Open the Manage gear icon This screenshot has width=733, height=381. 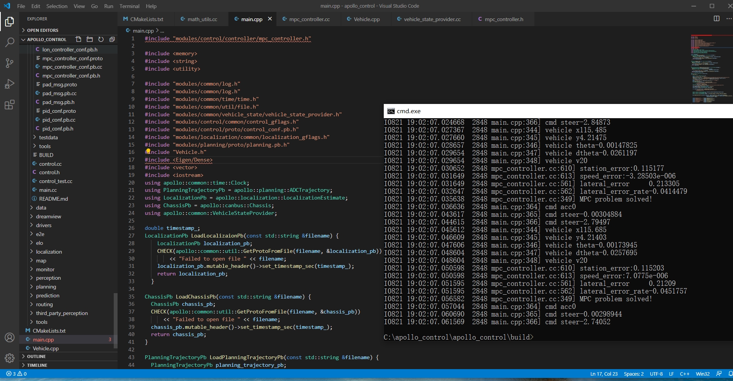click(10, 358)
